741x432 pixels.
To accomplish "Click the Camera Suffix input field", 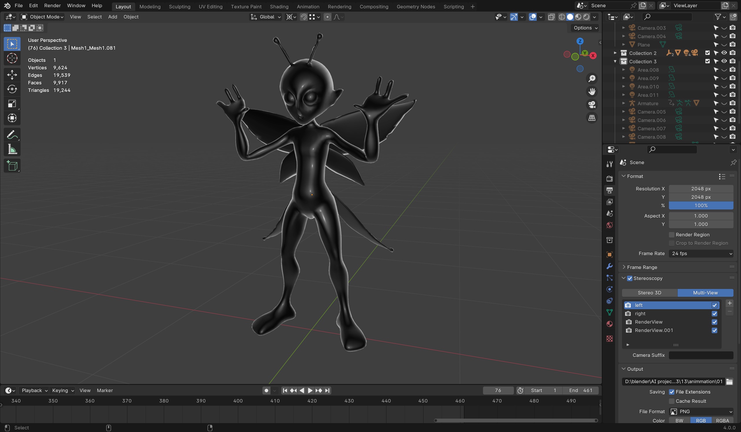I will click(701, 355).
